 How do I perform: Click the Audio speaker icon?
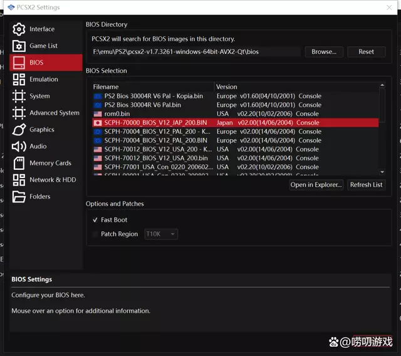point(19,146)
